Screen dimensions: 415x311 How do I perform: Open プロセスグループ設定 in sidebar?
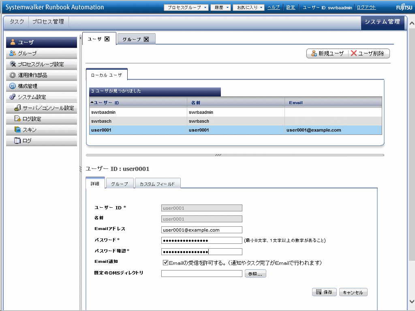point(42,64)
